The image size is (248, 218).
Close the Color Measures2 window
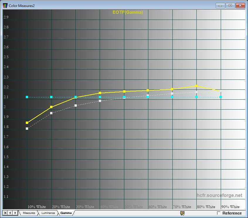point(240,5)
